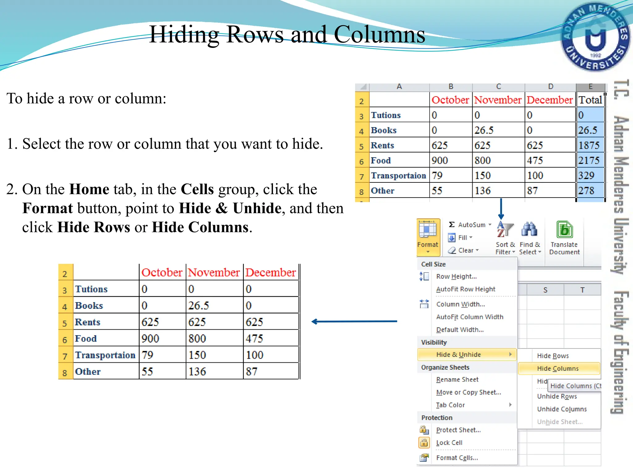Click the November header in top spreadsheet
The width and height of the screenshot is (633, 475).
click(499, 100)
